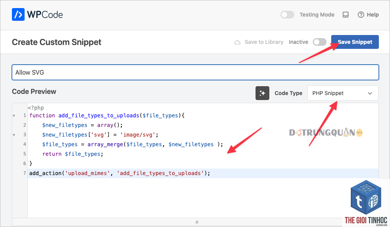Click the Testing Mode label
Viewport: 390px width, 227px height.
click(x=317, y=15)
